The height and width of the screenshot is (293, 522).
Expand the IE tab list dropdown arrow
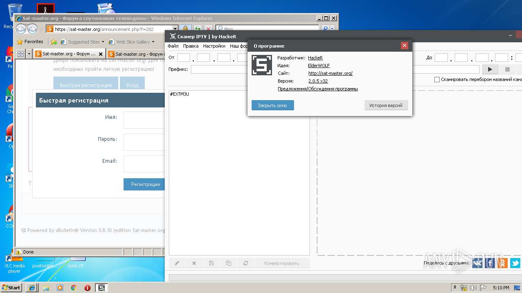click(29, 54)
